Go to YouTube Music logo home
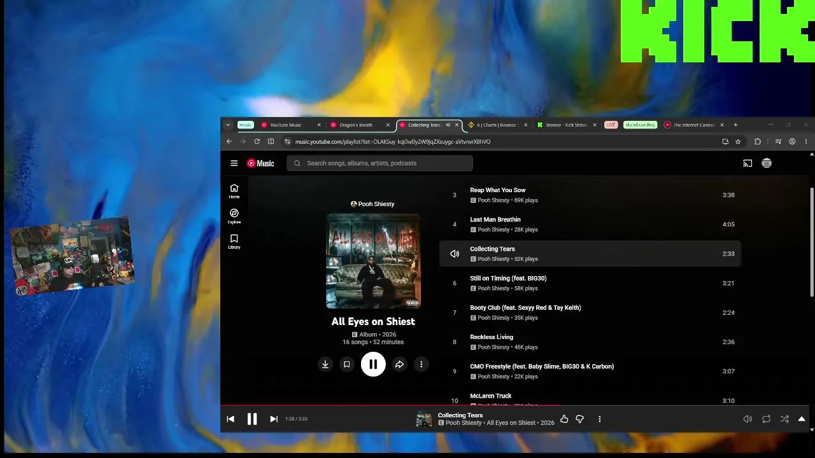The height and width of the screenshot is (458, 815). pyautogui.click(x=260, y=163)
